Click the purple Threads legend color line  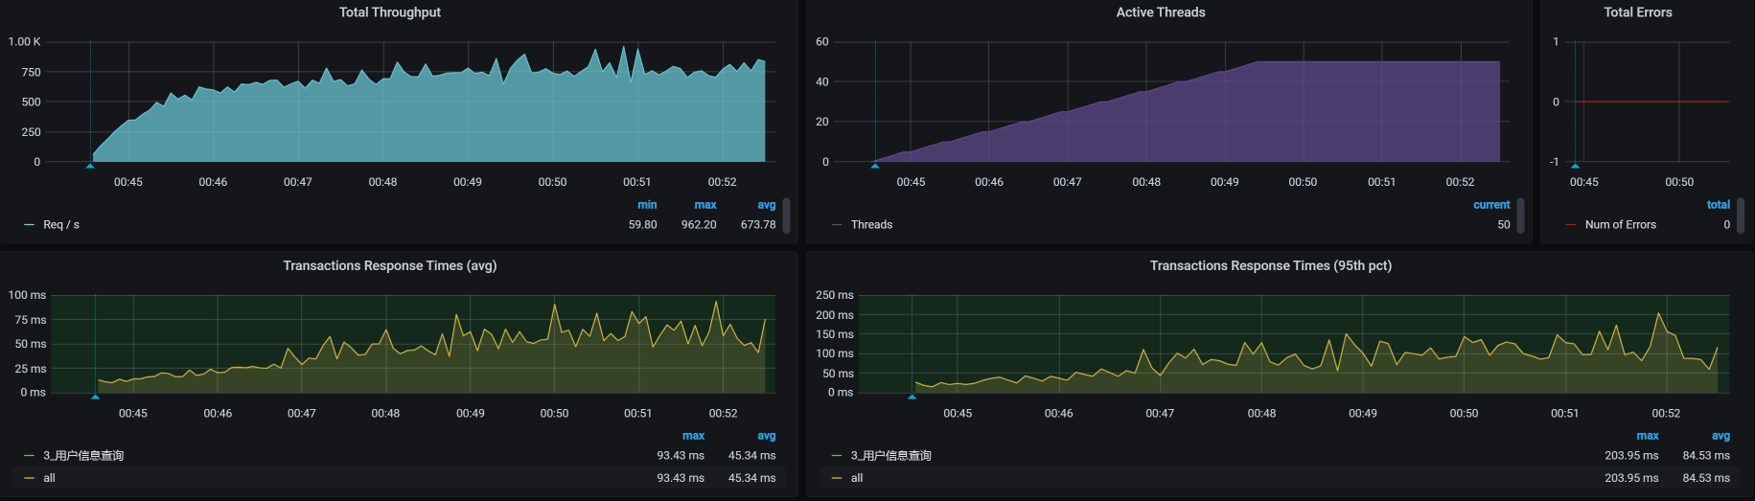click(837, 225)
